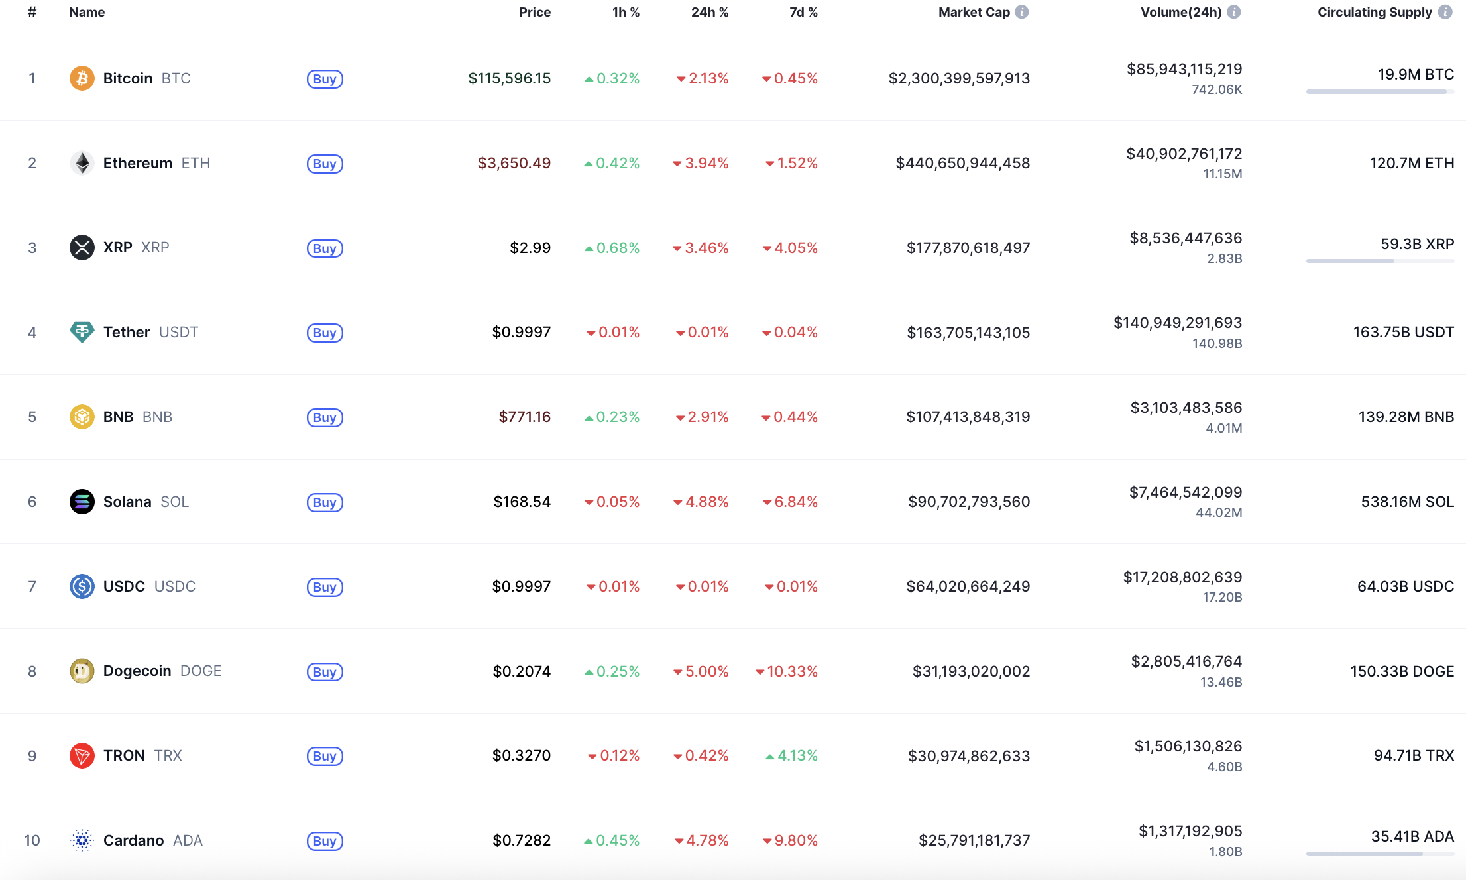The height and width of the screenshot is (880, 1466).
Task: Click the USDC coin logo
Action: tap(82, 586)
